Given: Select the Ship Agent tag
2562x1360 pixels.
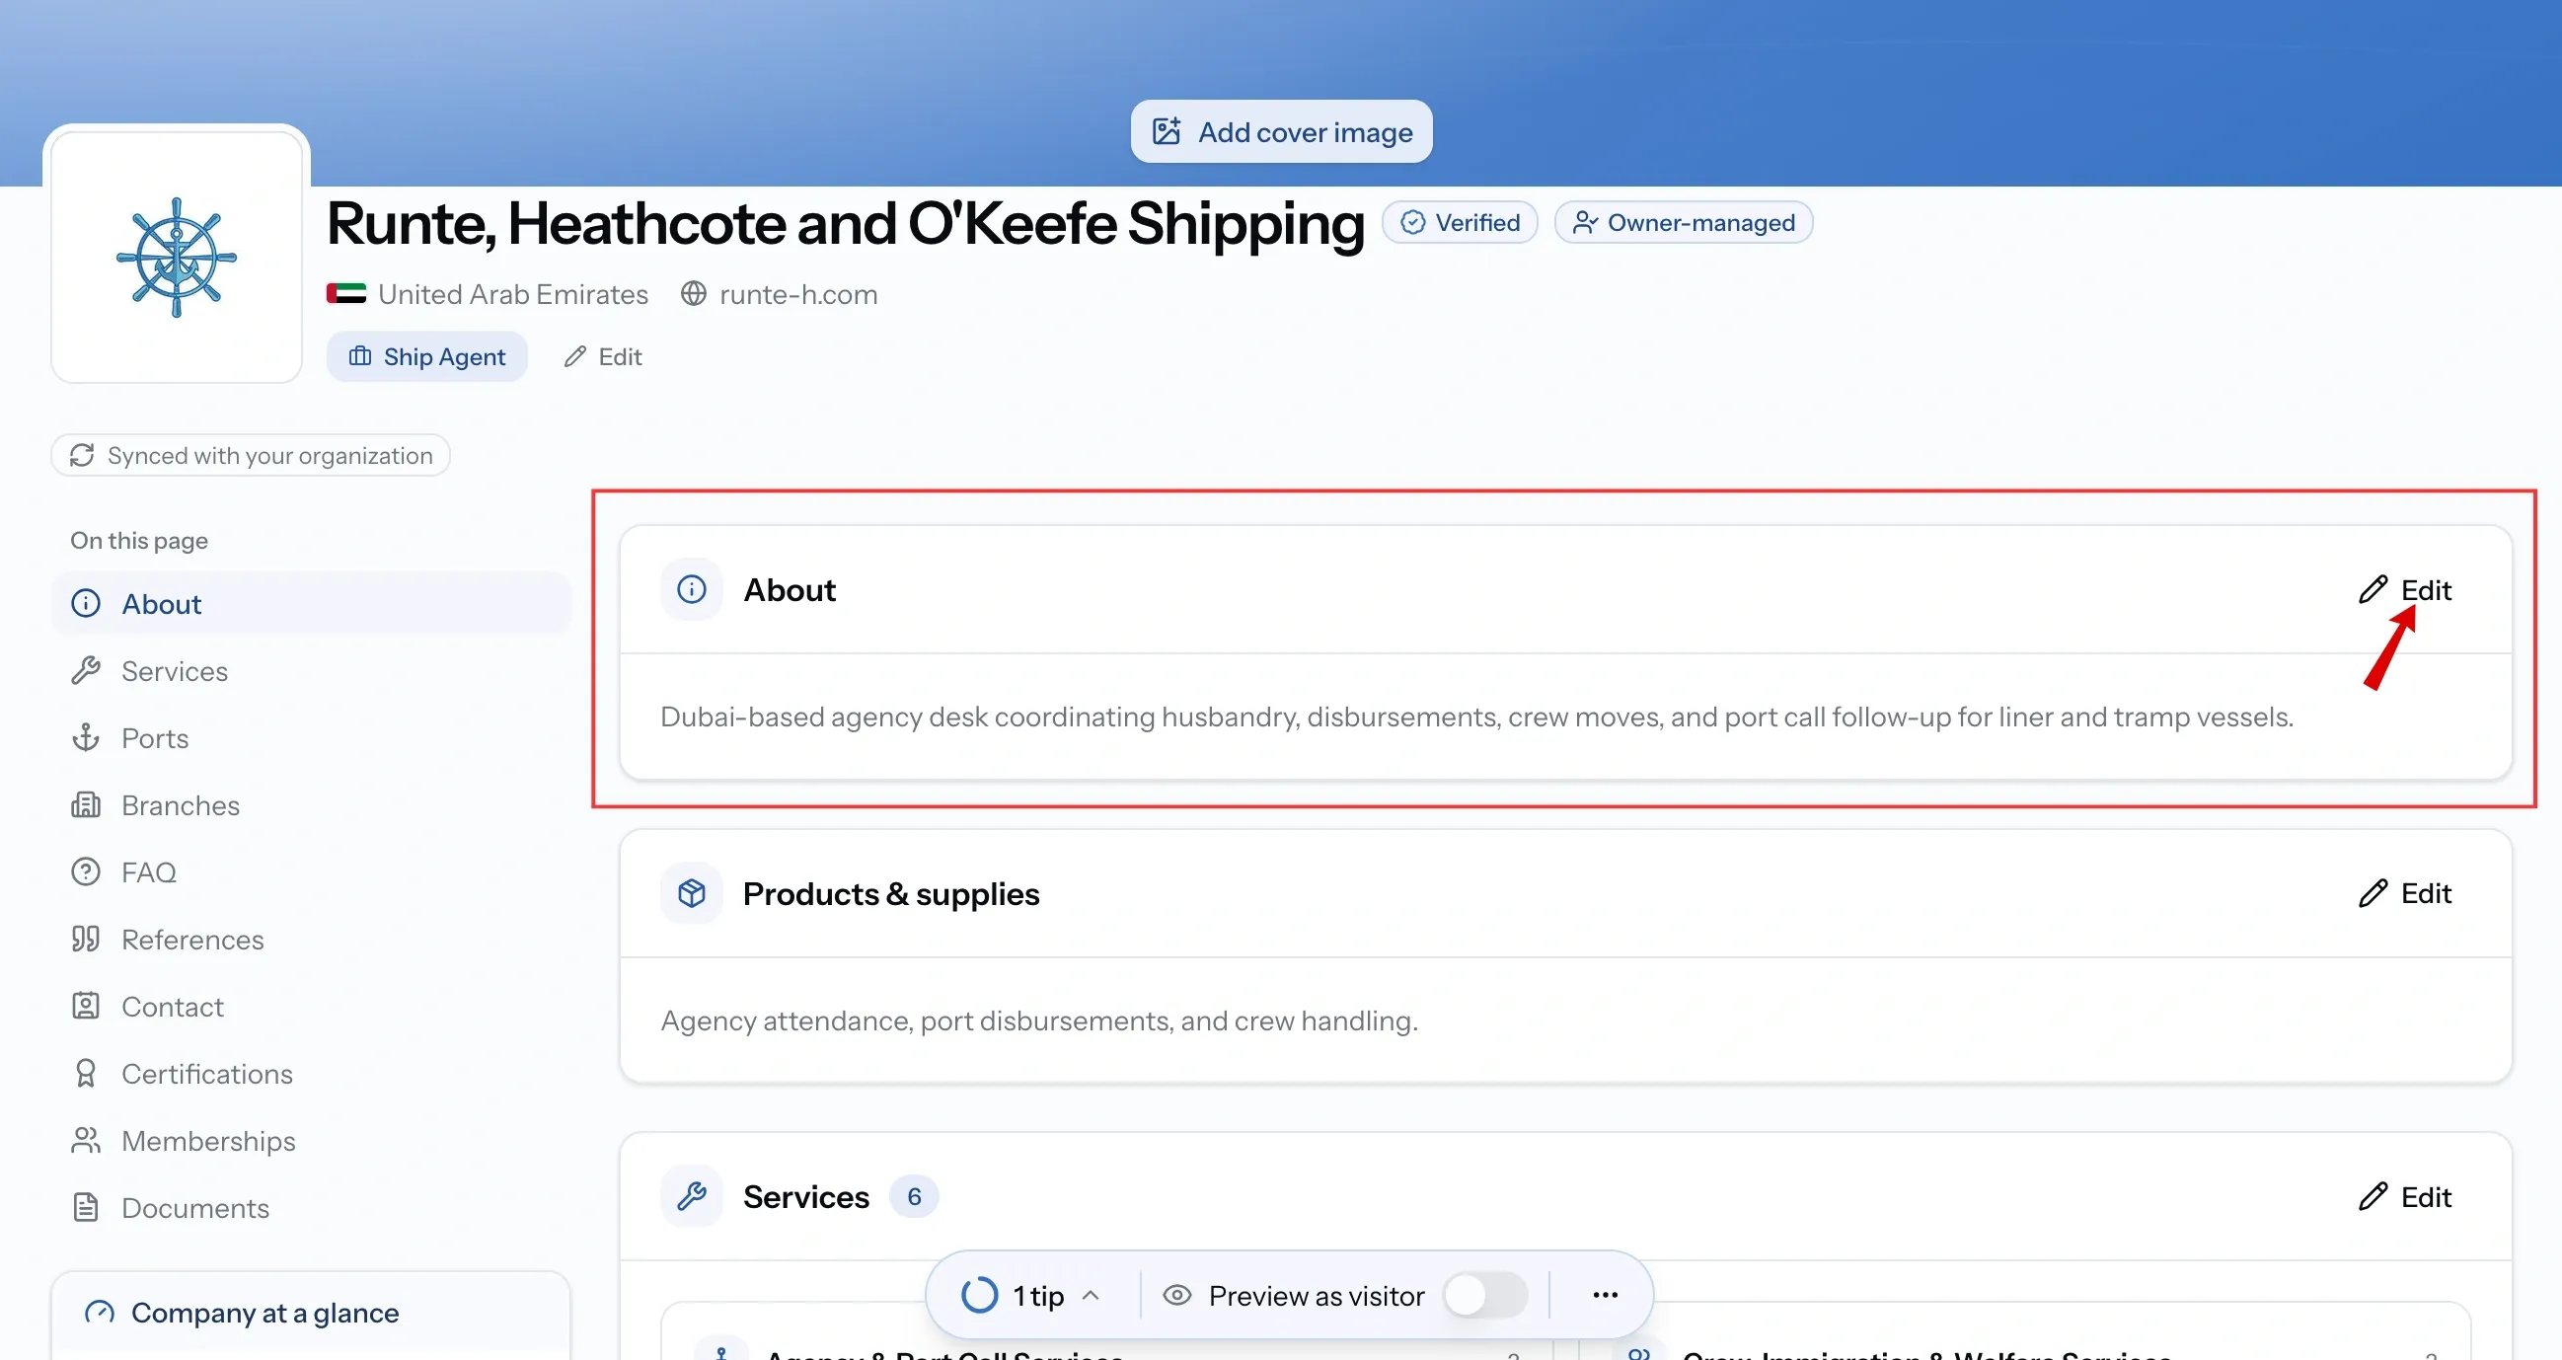Looking at the screenshot, I should coord(426,356).
